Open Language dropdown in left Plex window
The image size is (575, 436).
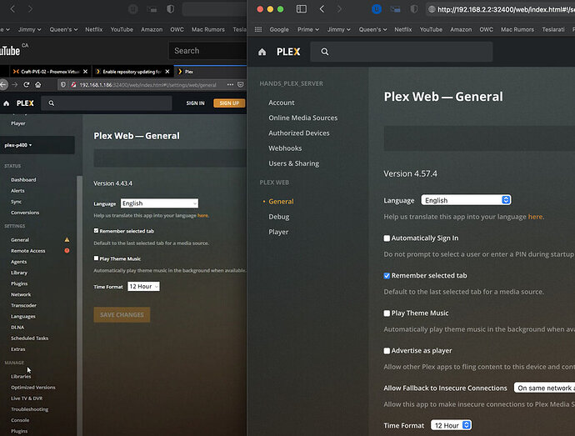(x=159, y=203)
